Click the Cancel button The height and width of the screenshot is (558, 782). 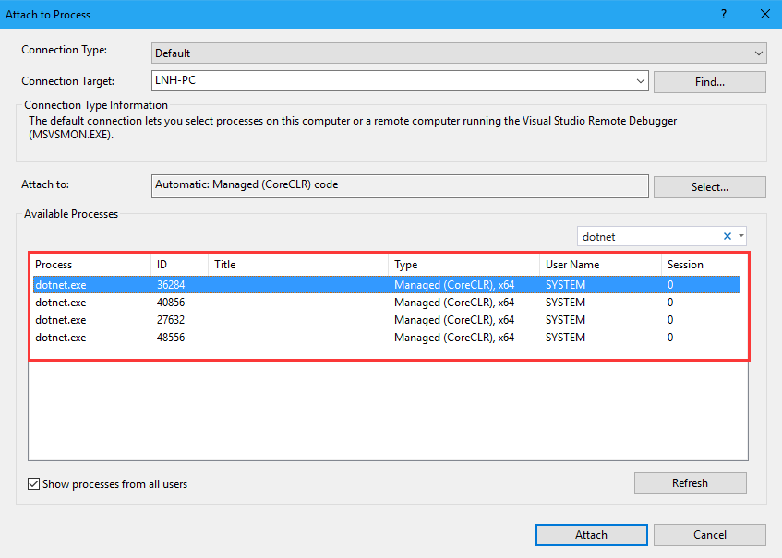pyautogui.click(x=710, y=535)
